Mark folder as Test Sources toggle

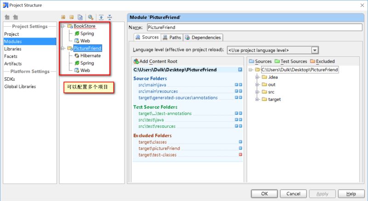[291, 61]
